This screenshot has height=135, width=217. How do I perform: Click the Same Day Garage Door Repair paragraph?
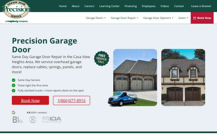pos(51,64)
